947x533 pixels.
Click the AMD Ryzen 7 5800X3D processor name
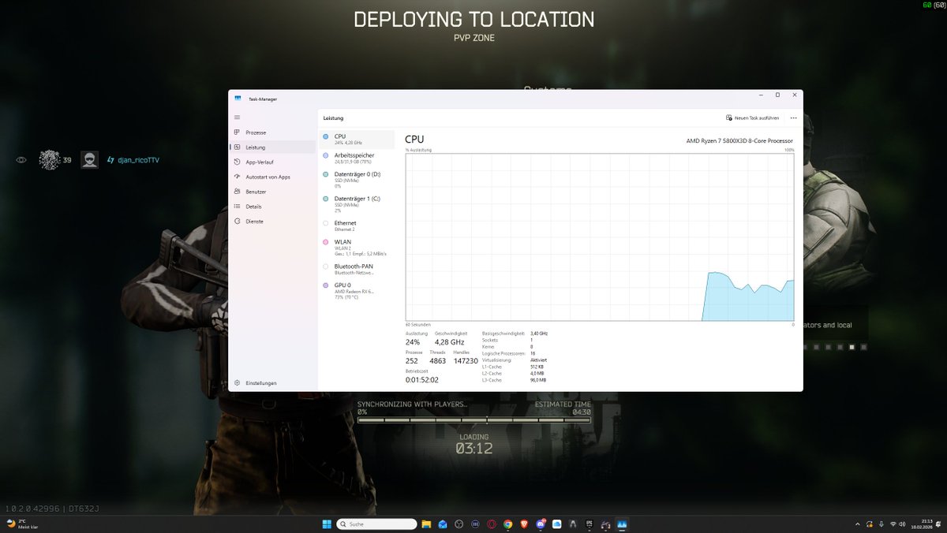[x=739, y=140]
